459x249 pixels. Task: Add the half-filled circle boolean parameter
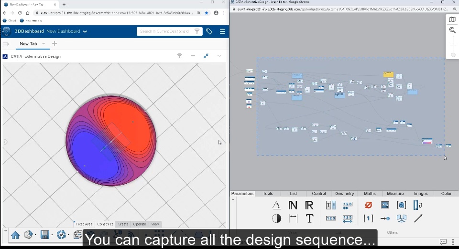277,218
